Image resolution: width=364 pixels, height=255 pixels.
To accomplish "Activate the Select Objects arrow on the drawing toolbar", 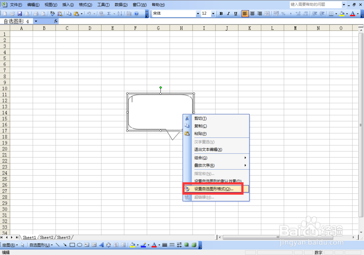I will coord(23,245).
